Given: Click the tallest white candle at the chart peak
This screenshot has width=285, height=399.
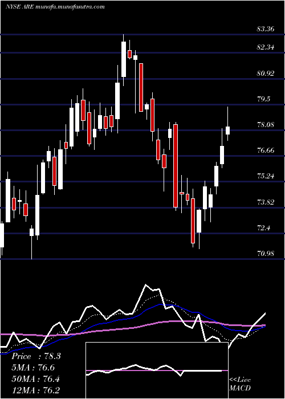Looking at the screenshot, I should click(x=124, y=59).
